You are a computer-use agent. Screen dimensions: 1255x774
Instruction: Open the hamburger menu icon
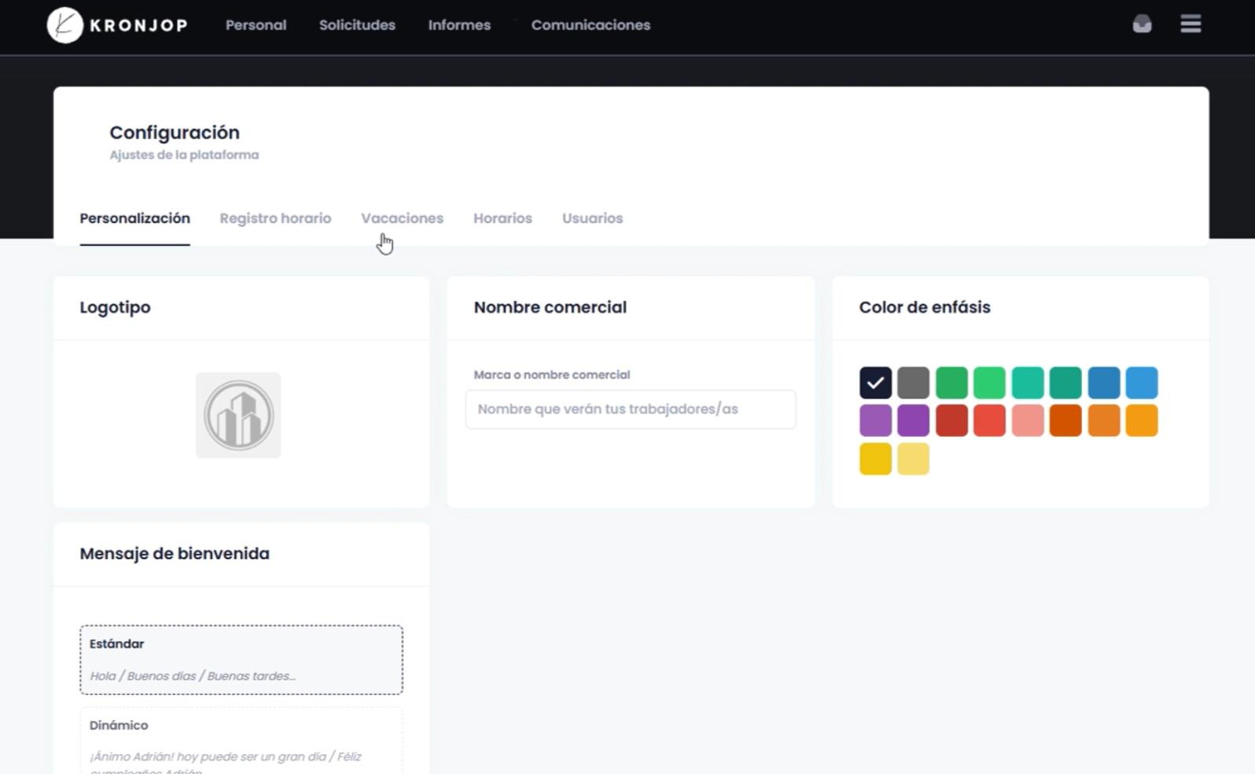point(1191,24)
